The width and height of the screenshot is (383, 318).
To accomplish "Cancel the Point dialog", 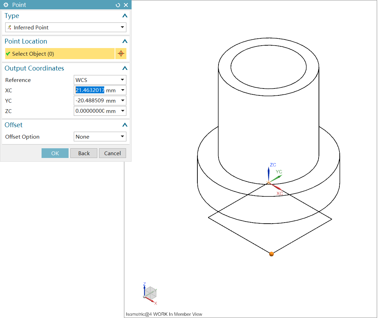I will click(113, 153).
